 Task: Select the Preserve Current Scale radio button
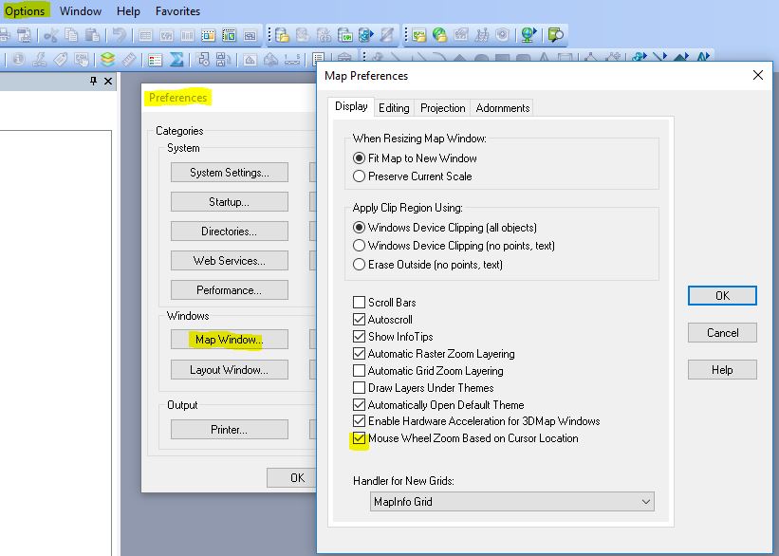click(359, 176)
